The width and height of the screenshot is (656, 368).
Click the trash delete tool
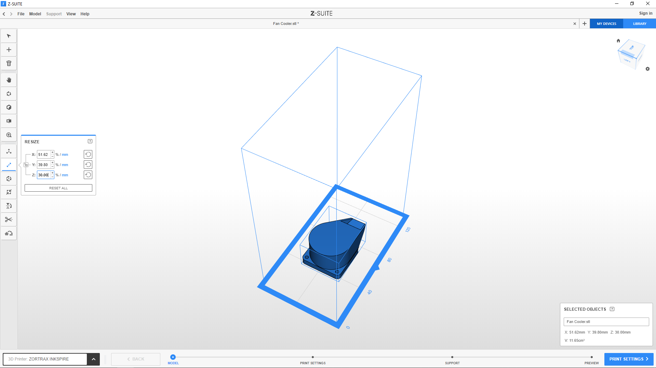coord(9,63)
